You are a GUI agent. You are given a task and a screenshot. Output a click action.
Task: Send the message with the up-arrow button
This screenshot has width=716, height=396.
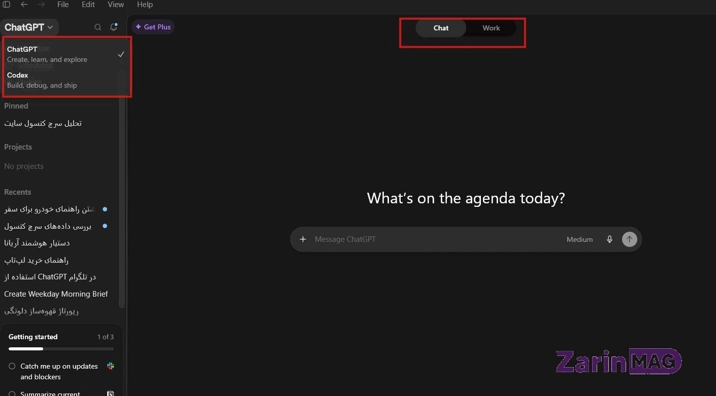[x=629, y=239]
